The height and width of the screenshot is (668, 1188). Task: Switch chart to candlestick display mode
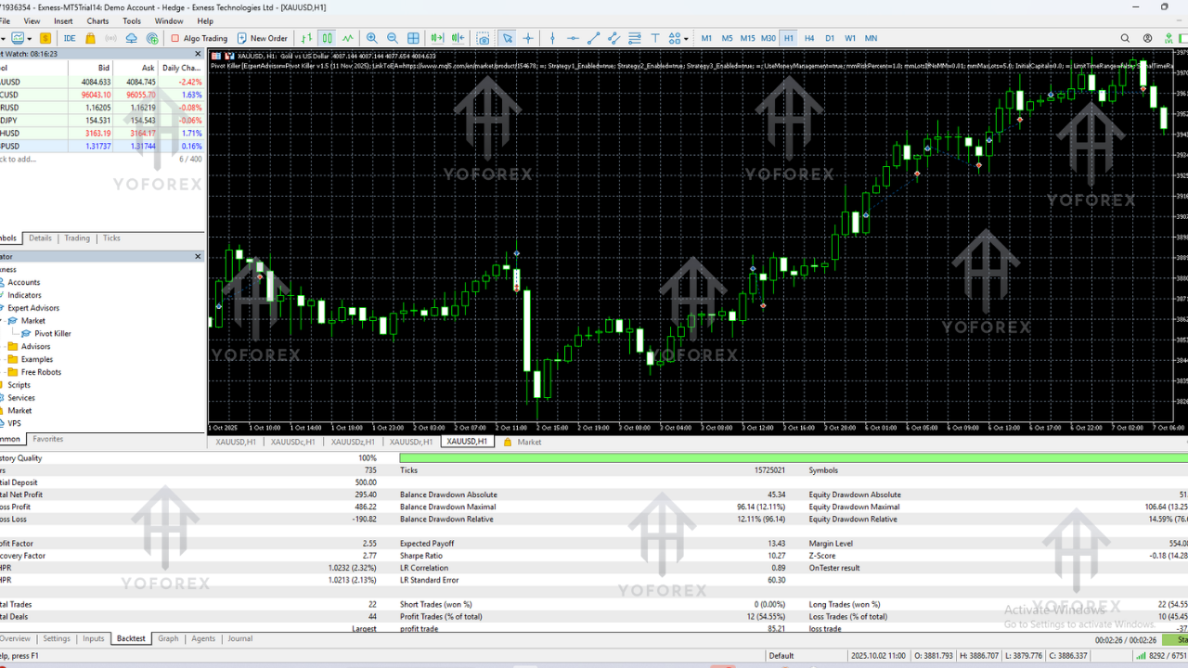tap(327, 38)
